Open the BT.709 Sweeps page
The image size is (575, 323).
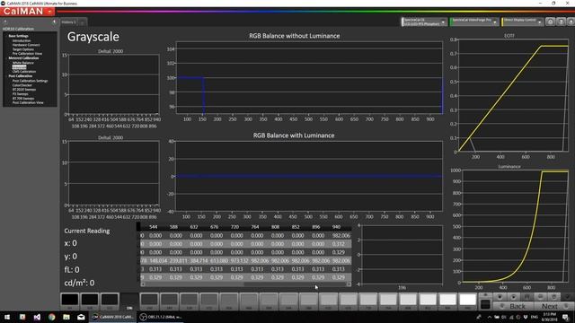click(x=23, y=99)
